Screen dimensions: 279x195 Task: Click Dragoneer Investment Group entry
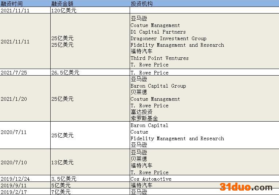168,38
